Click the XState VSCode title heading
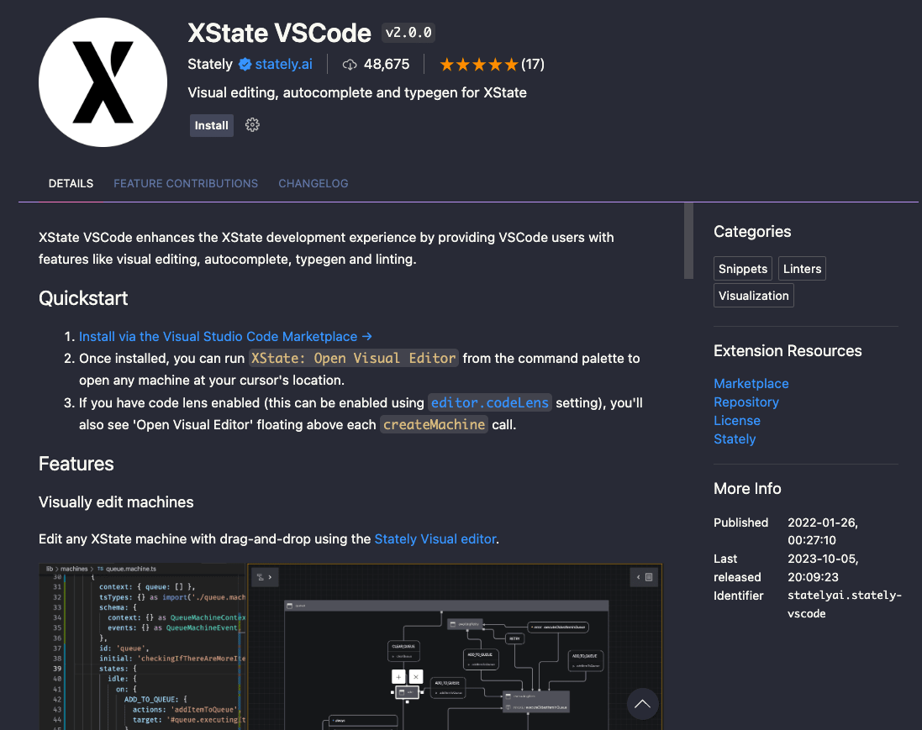This screenshot has height=730, width=922. coord(279,33)
